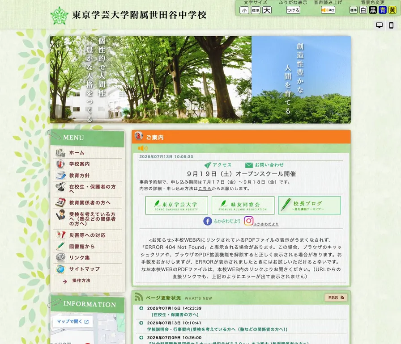Click the globe icon beside サイトマップ

[60, 269]
